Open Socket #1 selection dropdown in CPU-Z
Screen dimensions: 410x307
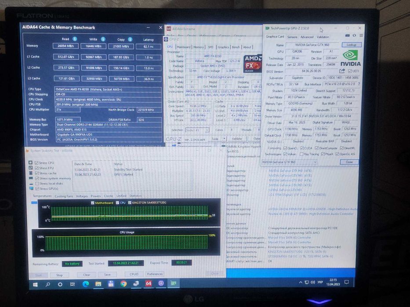coord(197,130)
